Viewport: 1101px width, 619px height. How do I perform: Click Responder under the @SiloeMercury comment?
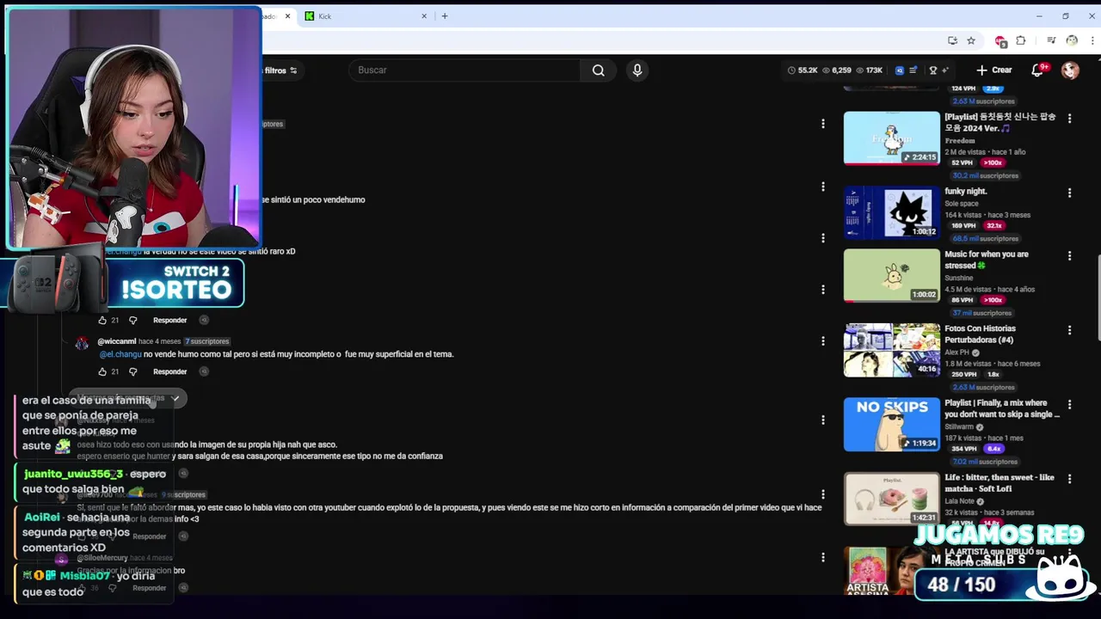pos(149,588)
